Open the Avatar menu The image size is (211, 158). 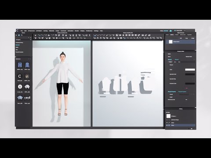(x=57, y=31)
